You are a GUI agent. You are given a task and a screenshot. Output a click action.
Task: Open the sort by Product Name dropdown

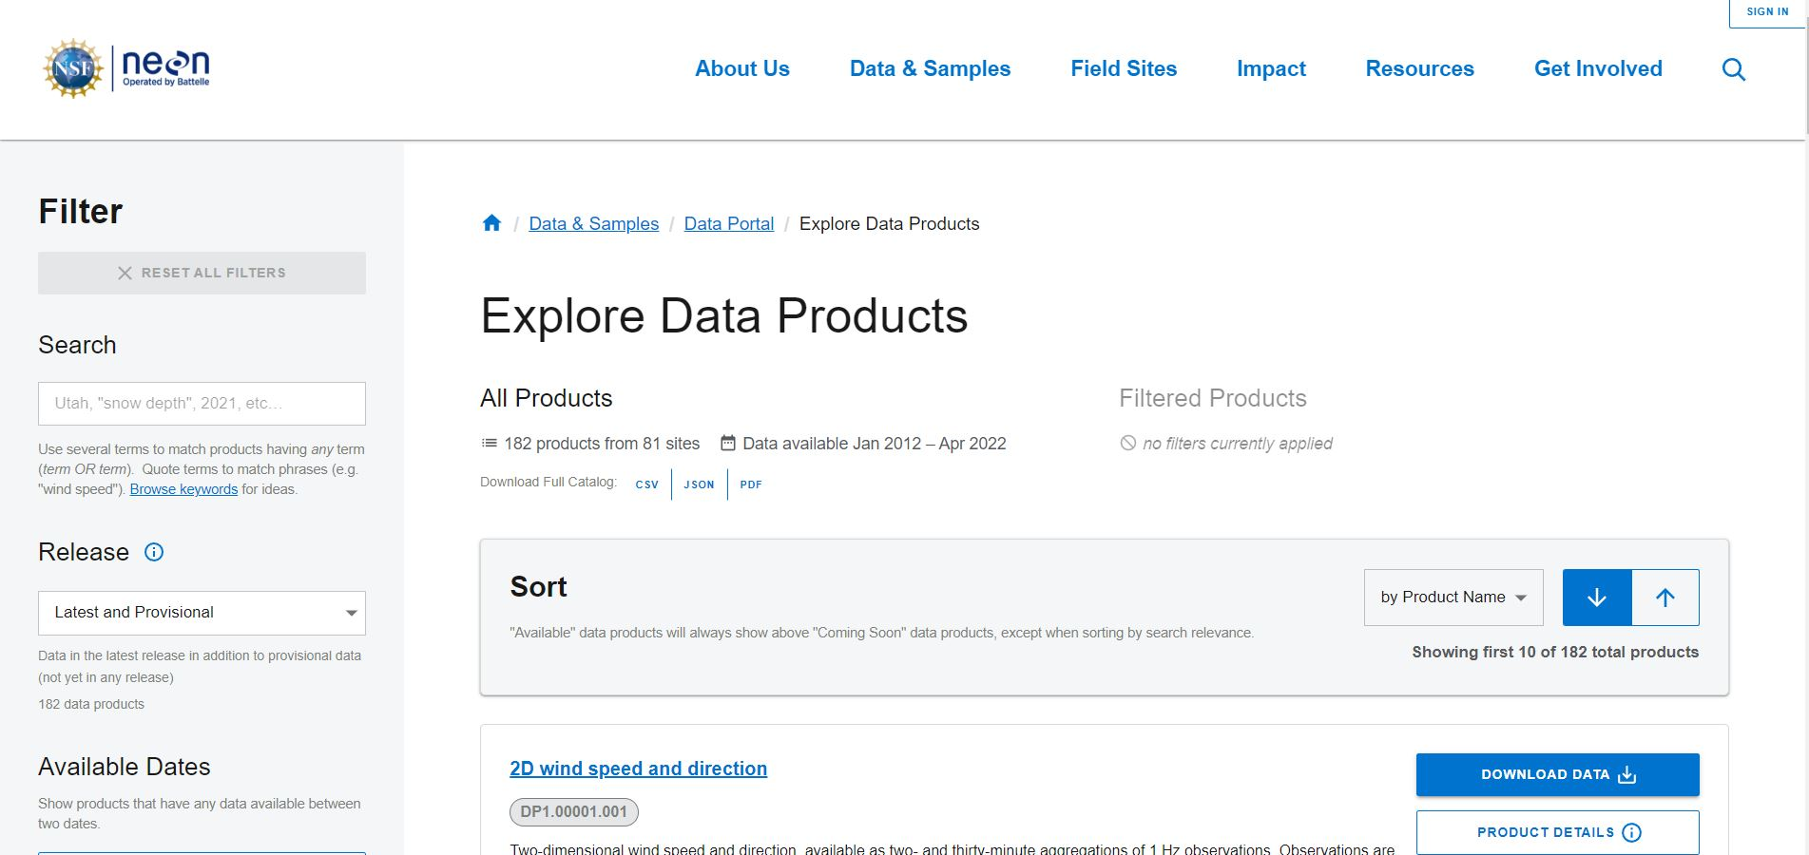(1453, 598)
